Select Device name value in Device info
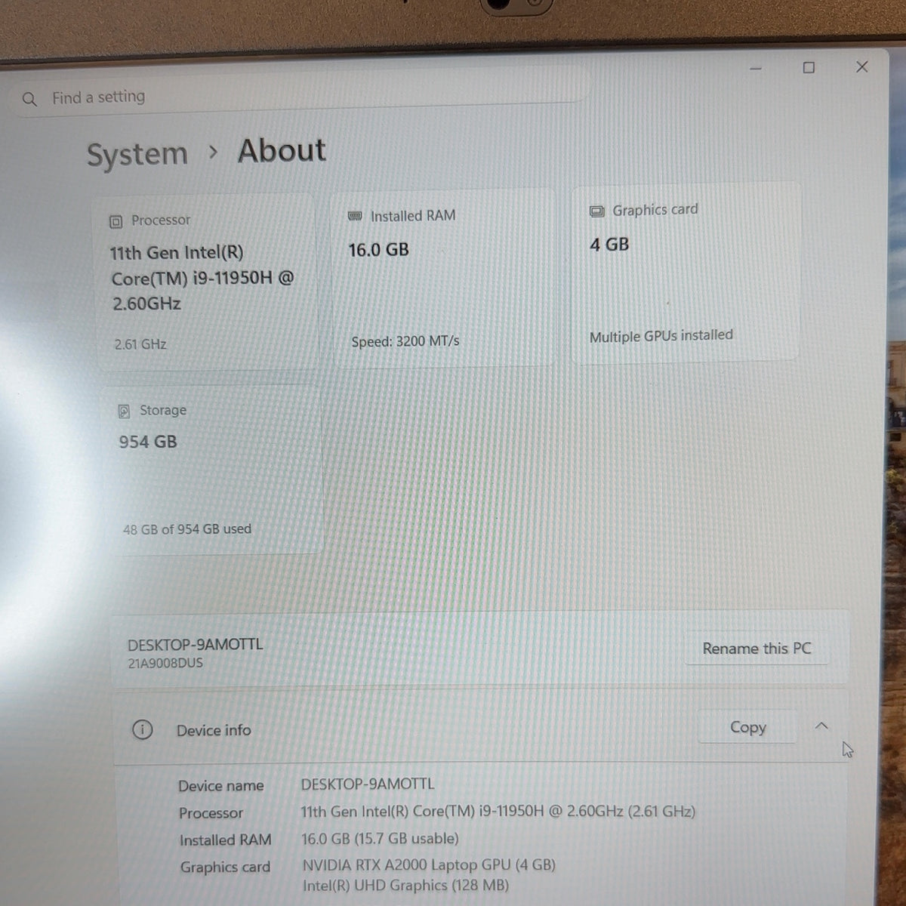 tap(368, 784)
